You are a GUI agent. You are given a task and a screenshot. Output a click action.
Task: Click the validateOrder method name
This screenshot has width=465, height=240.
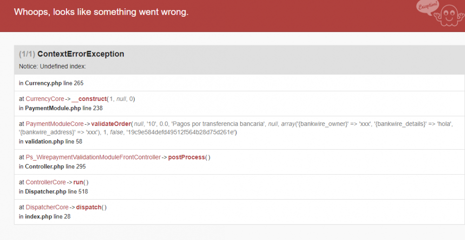coord(111,124)
